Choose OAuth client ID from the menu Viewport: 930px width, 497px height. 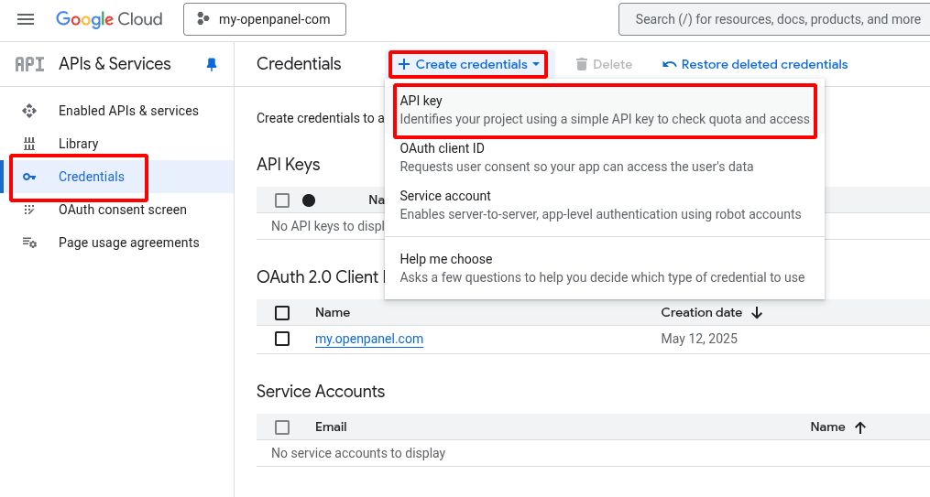pos(605,157)
